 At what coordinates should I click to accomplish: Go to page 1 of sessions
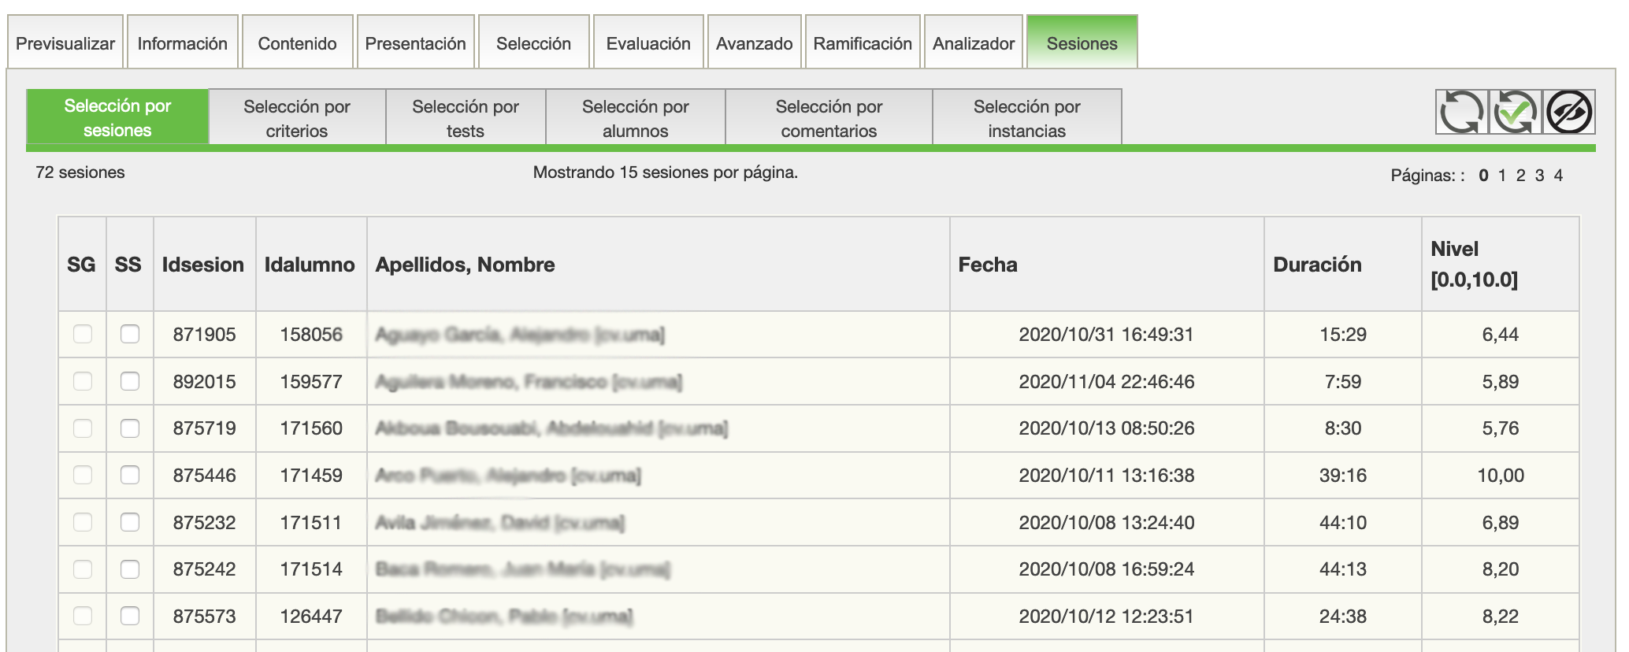click(x=1502, y=176)
